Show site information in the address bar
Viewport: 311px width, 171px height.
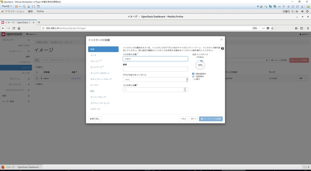43,28
